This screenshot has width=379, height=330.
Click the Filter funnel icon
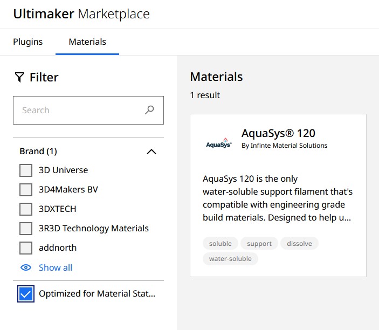click(19, 77)
